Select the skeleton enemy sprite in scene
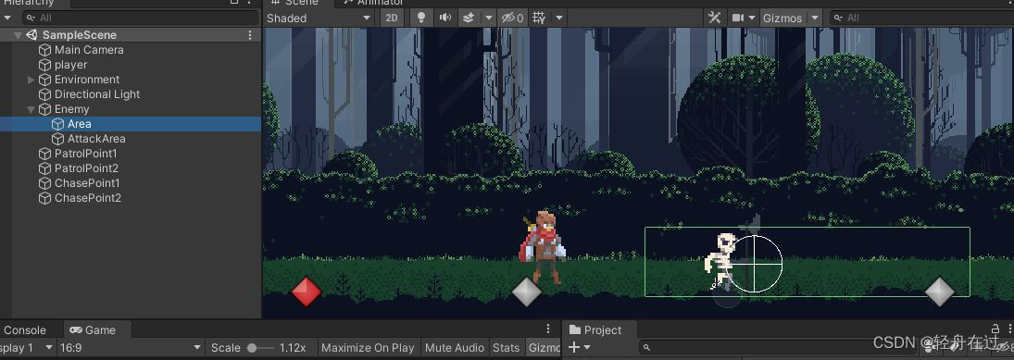 pos(720,261)
